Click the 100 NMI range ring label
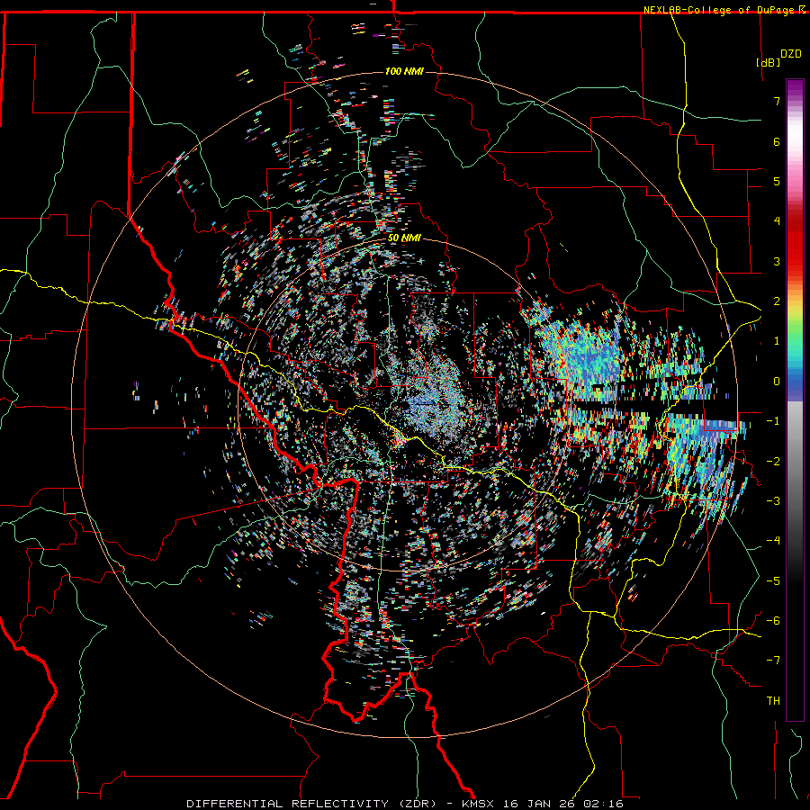Viewport: 810px width, 810px height. [404, 71]
